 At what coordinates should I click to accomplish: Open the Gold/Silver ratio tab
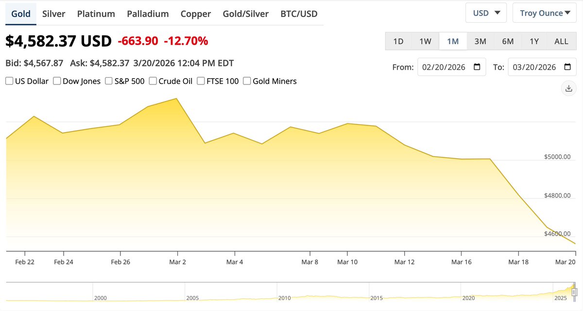pos(246,14)
